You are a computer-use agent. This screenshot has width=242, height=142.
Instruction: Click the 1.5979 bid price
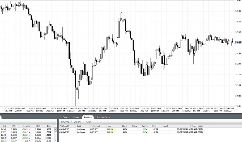pyautogui.click(x=4, y=132)
